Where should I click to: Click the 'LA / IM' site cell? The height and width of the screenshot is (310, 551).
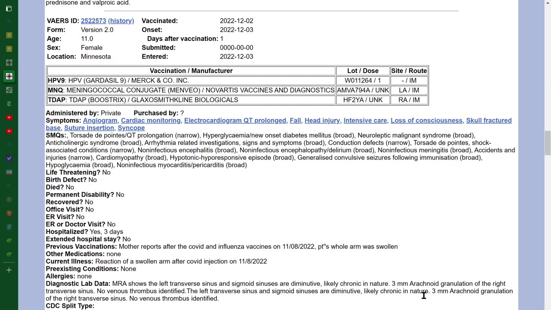409,90
